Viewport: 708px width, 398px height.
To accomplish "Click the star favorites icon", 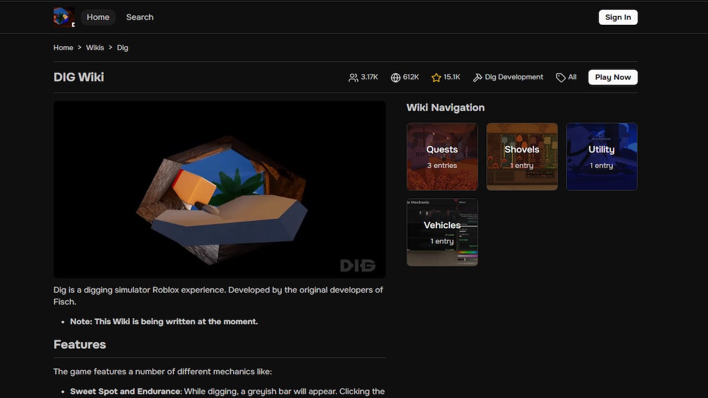I will coord(436,78).
